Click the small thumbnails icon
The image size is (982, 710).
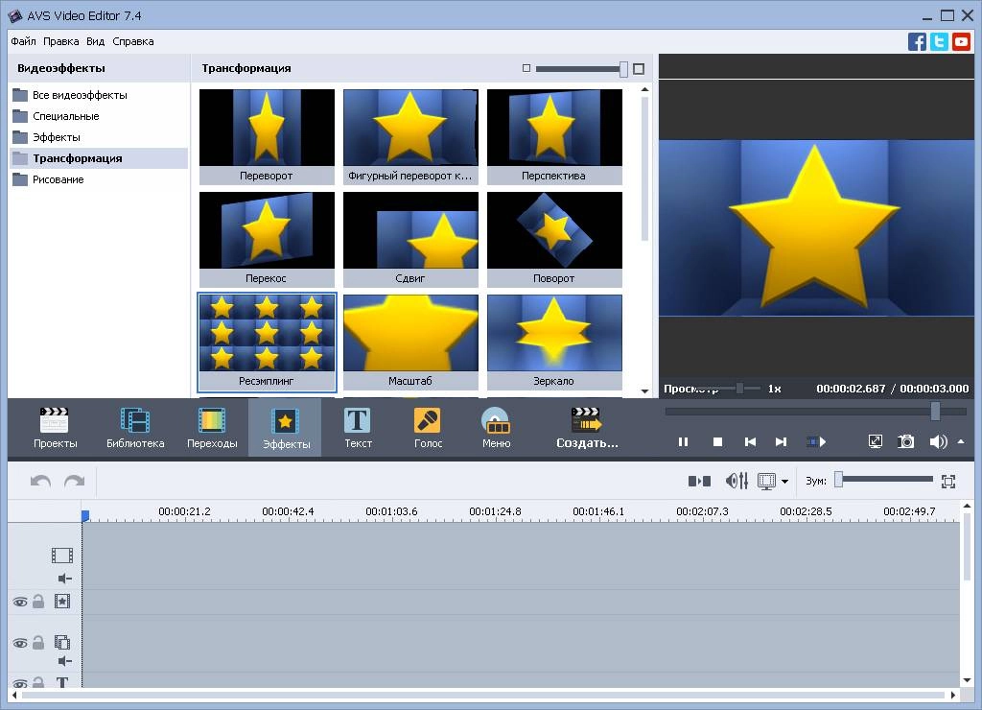coord(526,68)
